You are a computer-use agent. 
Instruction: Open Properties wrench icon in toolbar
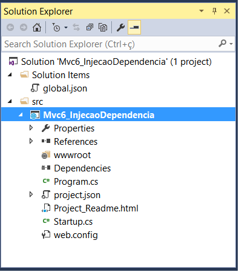(120, 27)
